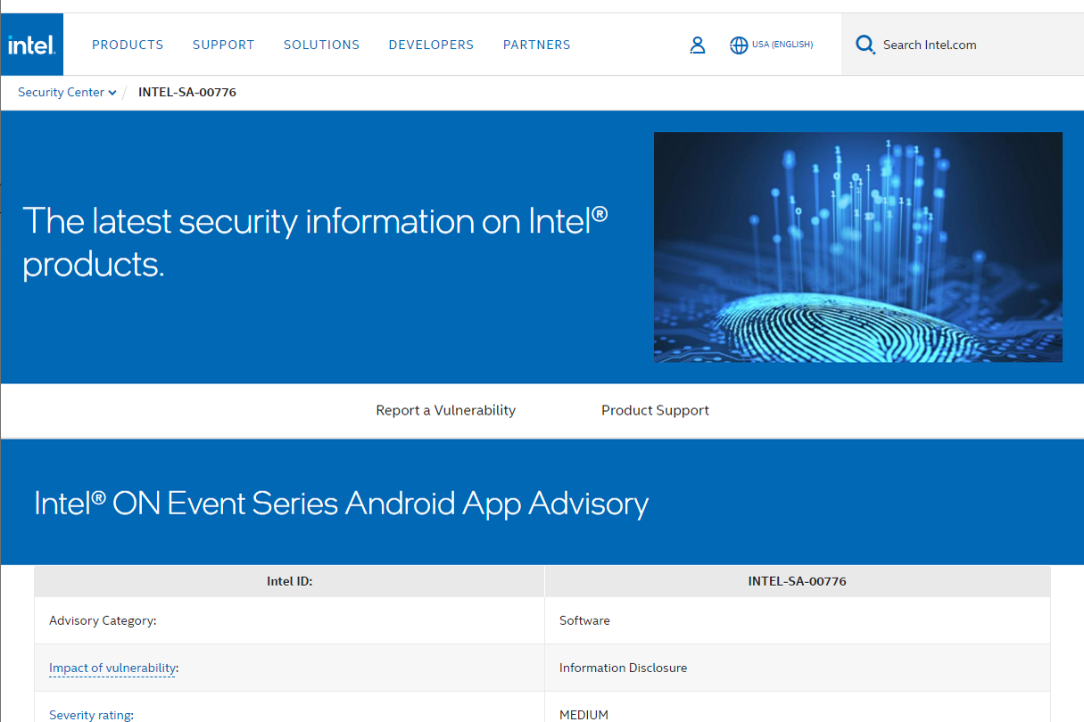Click the Report a Vulnerability link
1084x722 pixels.
446,410
